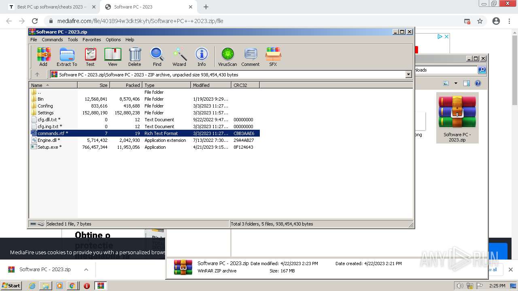
Task: Click the drive icons in WinRAR status bar
Action: click(37, 224)
